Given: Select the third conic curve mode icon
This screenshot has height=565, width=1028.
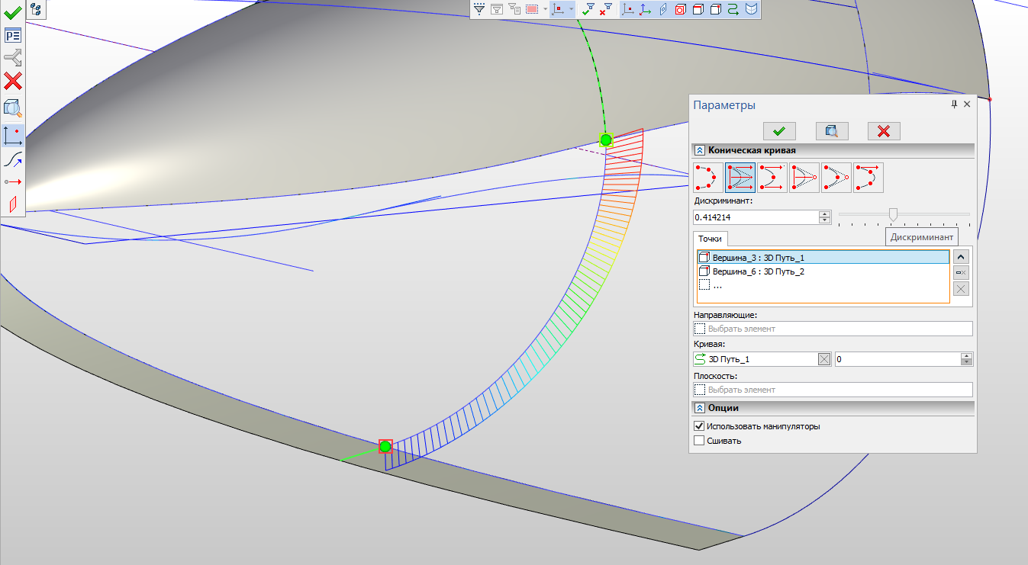Looking at the screenshot, I should tap(772, 178).
